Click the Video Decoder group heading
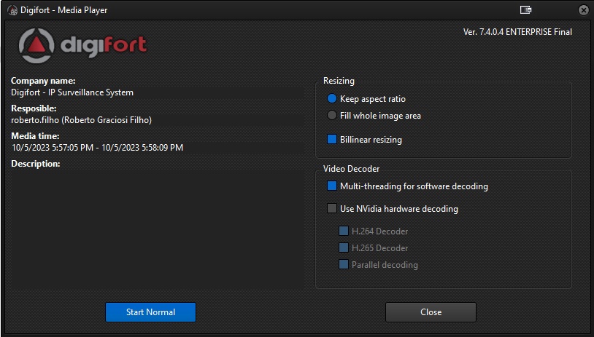This screenshot has height=337, width=594. [351, 169]
